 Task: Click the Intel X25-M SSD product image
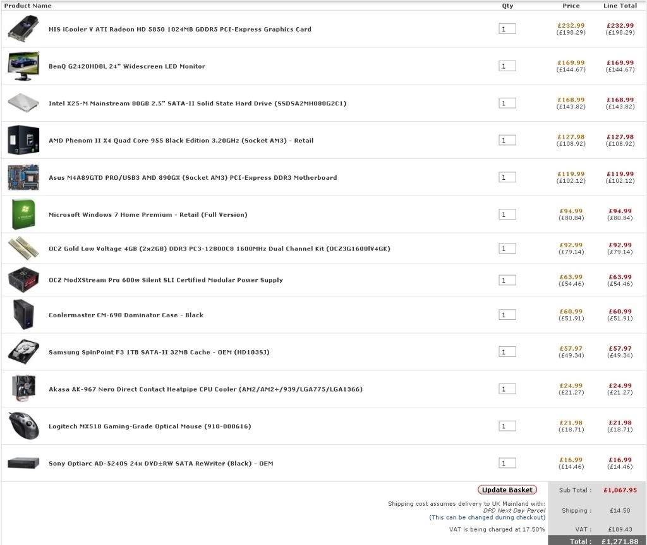(x=23, y=103)
